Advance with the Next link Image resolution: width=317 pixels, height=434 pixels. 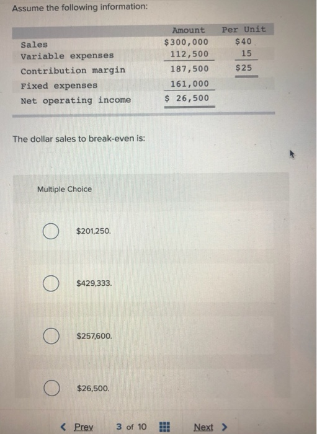[x=203, y=427]
